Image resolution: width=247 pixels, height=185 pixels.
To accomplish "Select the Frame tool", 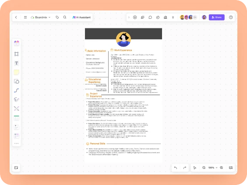I will pos(16,54).
